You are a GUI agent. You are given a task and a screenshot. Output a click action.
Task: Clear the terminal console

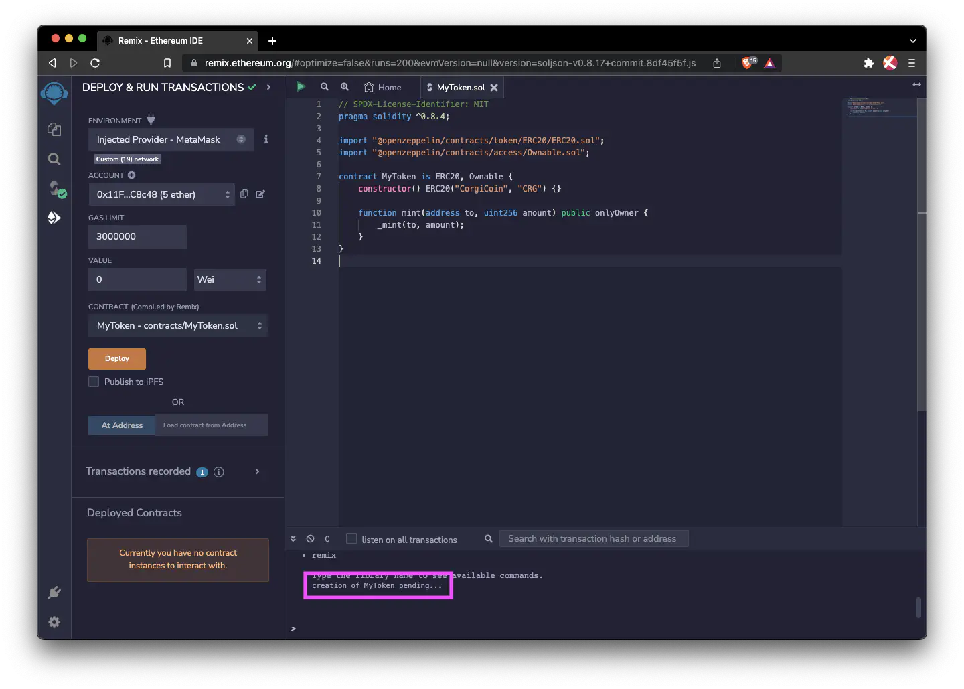(310, 539)
